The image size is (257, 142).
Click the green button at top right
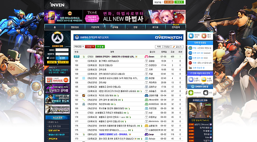[179, 2]
